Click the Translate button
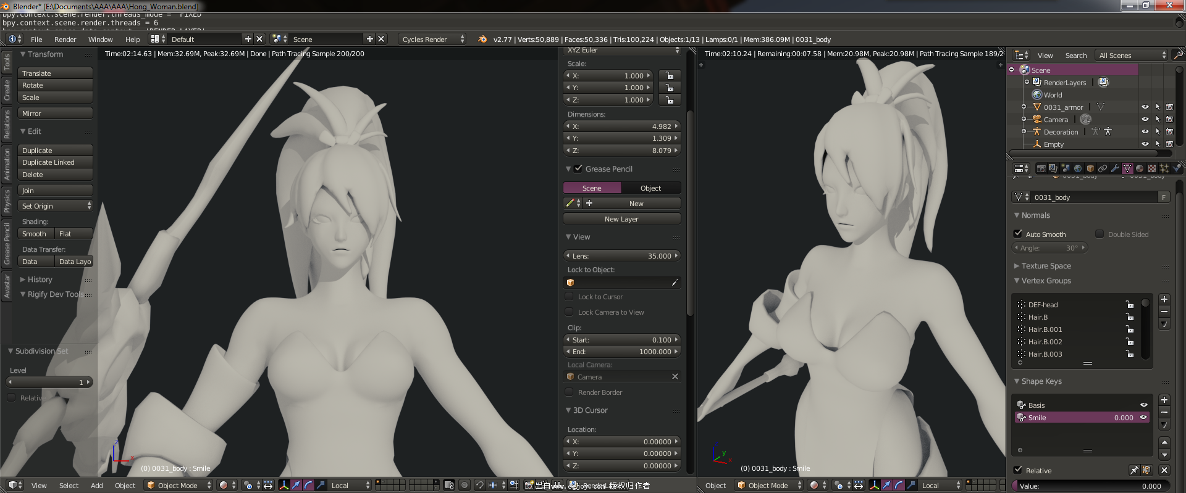The image size is (1186, 493). click(x=55, y=73)
